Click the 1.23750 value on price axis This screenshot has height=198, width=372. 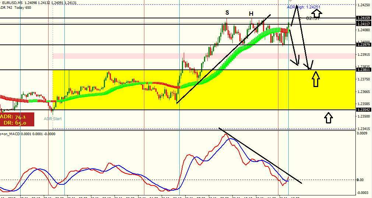364,79
